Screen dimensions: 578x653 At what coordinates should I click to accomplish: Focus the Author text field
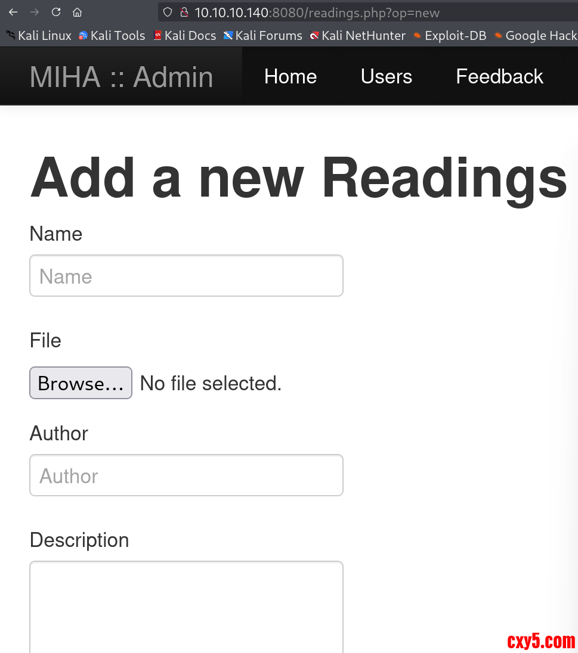(186, 475)
